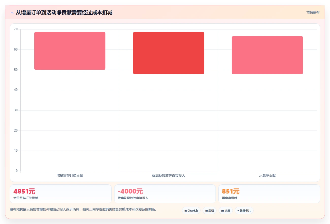Click the chart title 从增量订单到活动净贡献需要经过成本扣减
Viewport: 330px width, 224px height.
tap(64, 12)
